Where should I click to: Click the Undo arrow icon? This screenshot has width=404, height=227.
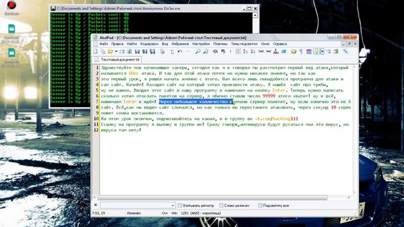coord(180,52)
